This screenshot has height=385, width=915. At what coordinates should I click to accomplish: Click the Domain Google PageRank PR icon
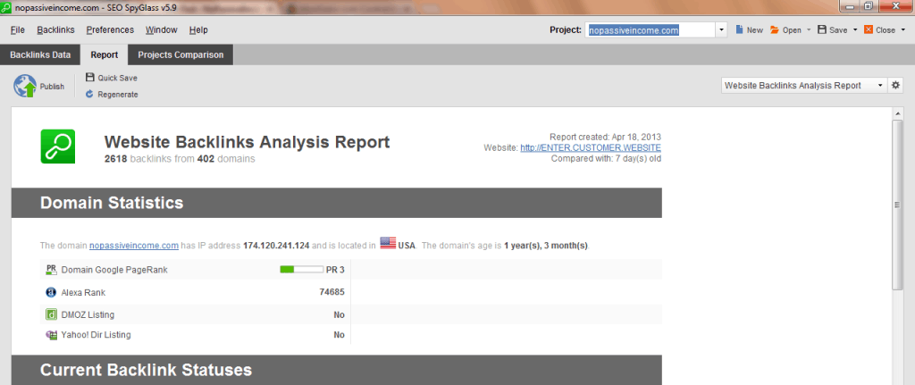tap(51, 270)
